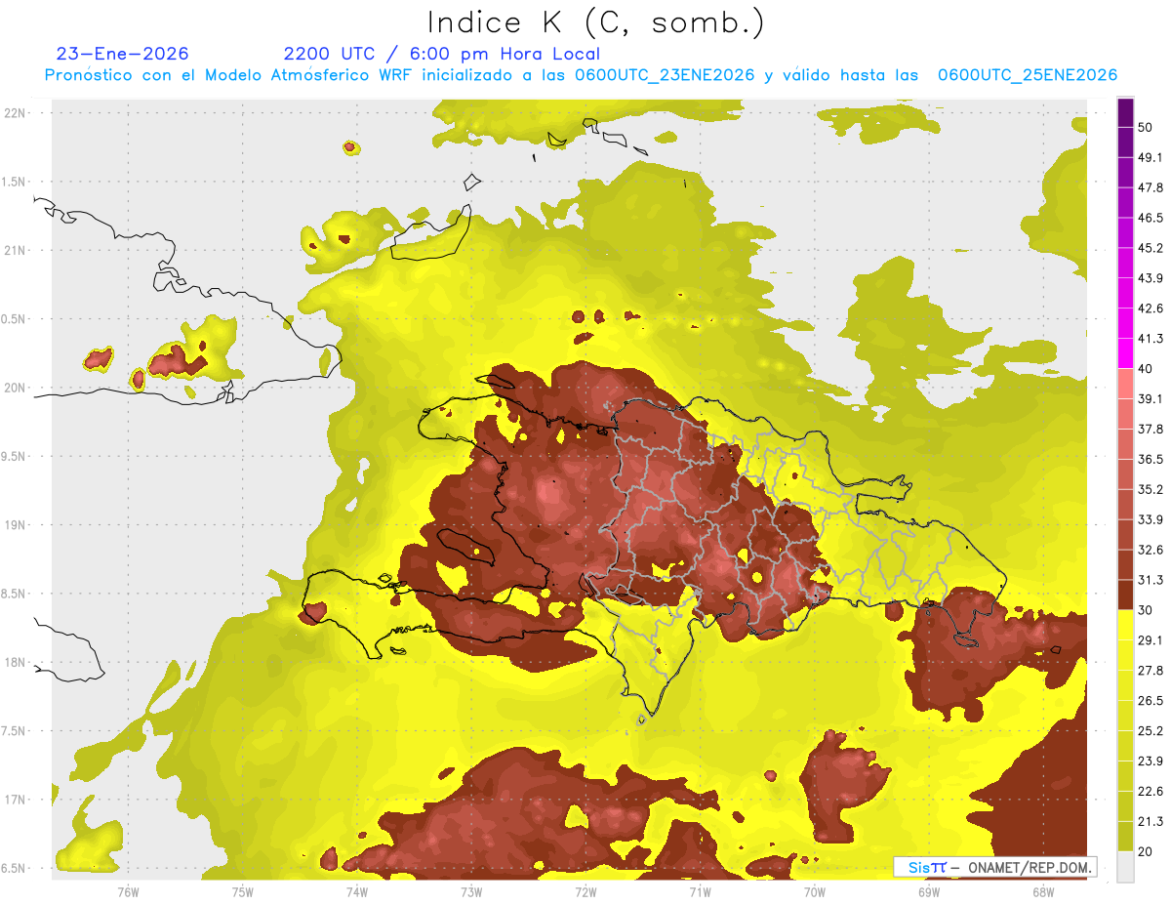Click the '18N' latitude label
This screenshot has height=905, width=1171.
pyautogui.click(x=16, y=662)
